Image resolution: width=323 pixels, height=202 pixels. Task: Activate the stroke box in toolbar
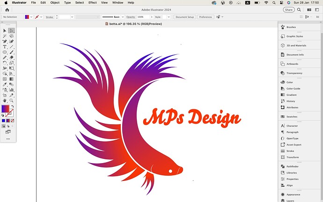[x=10, y=113]
